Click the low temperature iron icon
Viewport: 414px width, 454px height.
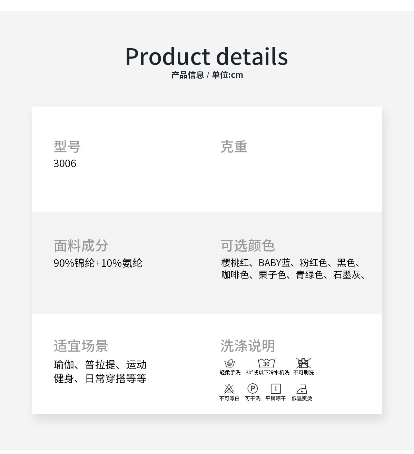[302, 389]
